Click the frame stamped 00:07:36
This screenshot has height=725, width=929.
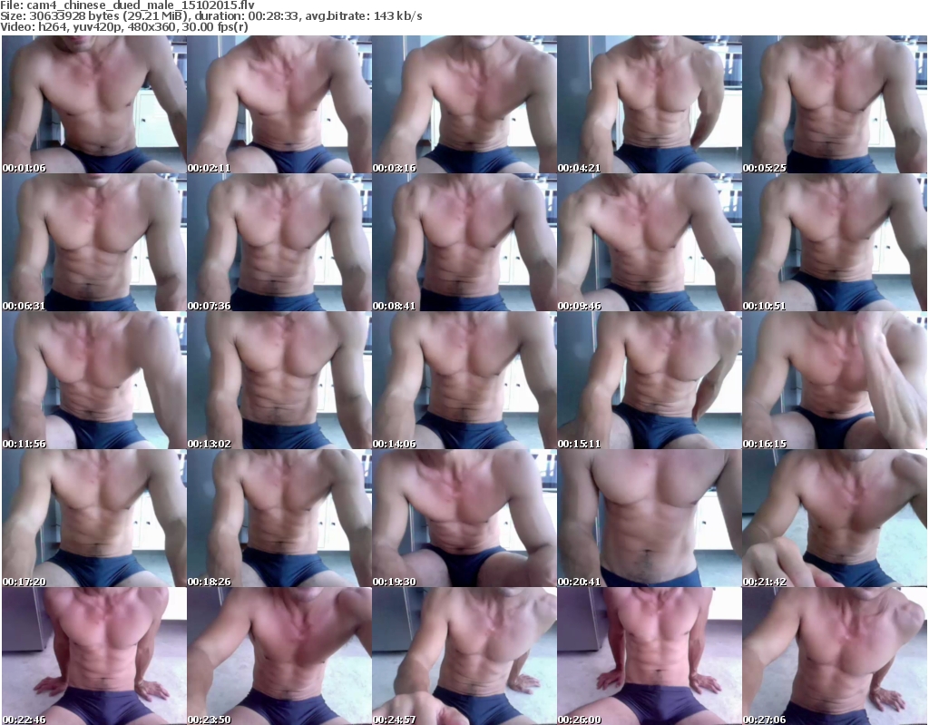pyautogui.click(x=279, y=242)
